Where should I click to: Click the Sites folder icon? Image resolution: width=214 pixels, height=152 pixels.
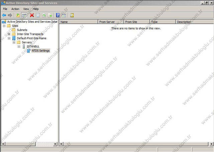pos(9,26)
